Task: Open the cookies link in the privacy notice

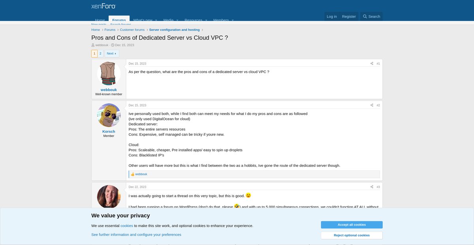Action: (x=127, y=226)
